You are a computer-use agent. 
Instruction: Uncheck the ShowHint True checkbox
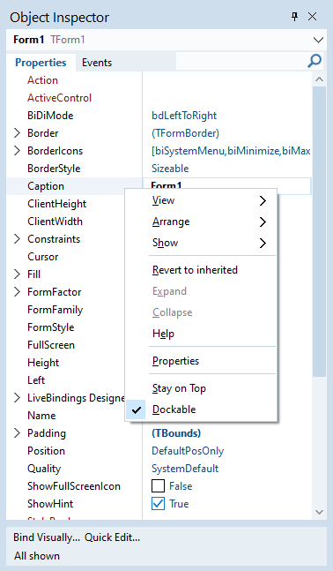[159, 504]
